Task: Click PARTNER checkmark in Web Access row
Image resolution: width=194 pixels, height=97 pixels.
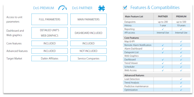Action: [x=163, y=70]
